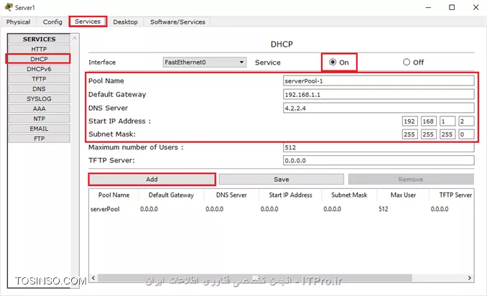Select HTTP in services list

coord(39,49)
